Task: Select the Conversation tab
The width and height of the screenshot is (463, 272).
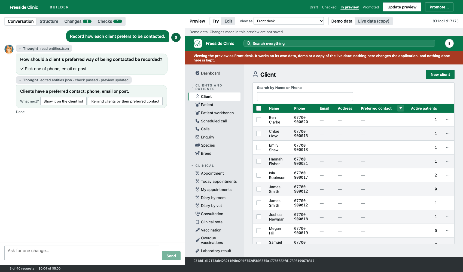Action: (21, 21)
